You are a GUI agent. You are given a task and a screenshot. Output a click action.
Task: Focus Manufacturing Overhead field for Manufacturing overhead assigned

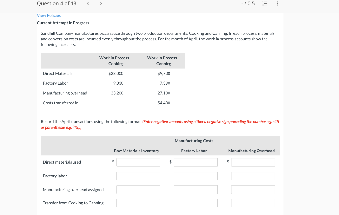[x=253, y=190]
